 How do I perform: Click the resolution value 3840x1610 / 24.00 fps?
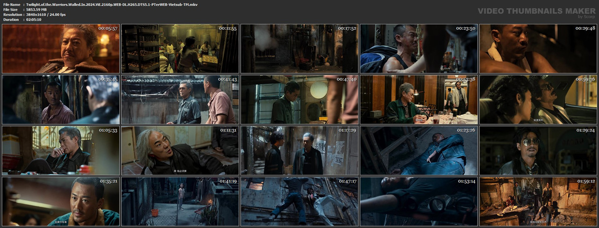click(x=46, y=15)
